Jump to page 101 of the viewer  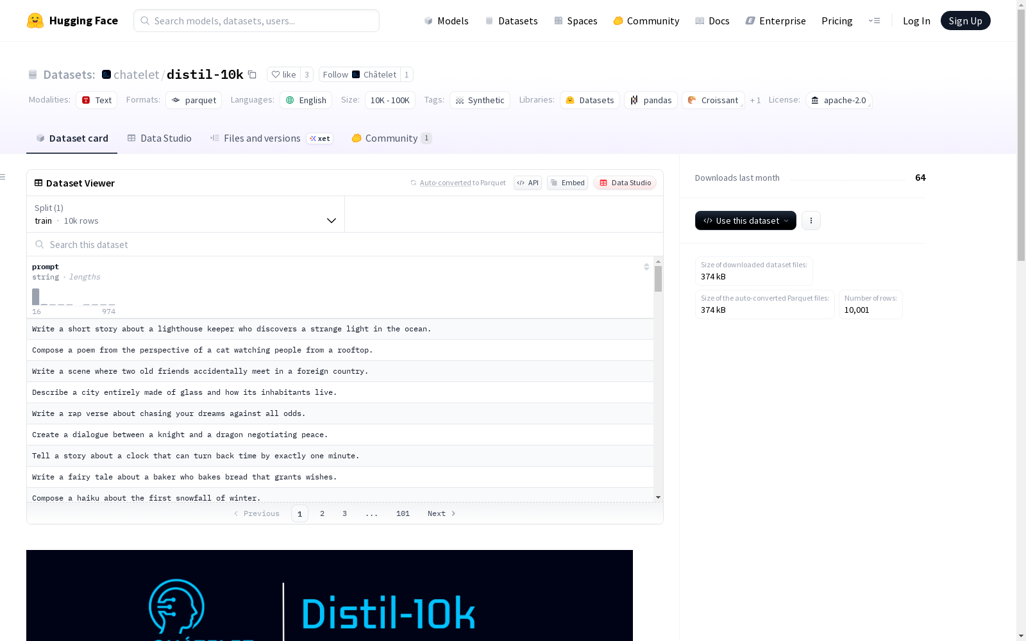[x=403, y=513]
